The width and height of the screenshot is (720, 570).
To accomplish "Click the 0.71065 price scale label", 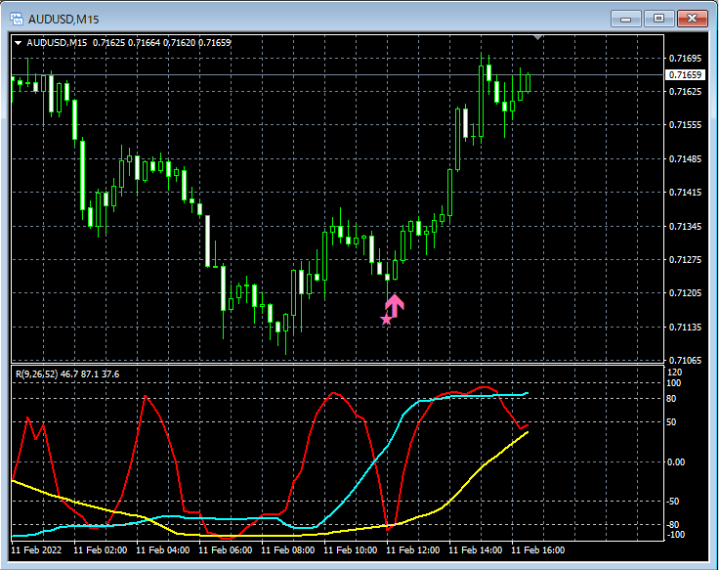I will [x=685, y=360].
